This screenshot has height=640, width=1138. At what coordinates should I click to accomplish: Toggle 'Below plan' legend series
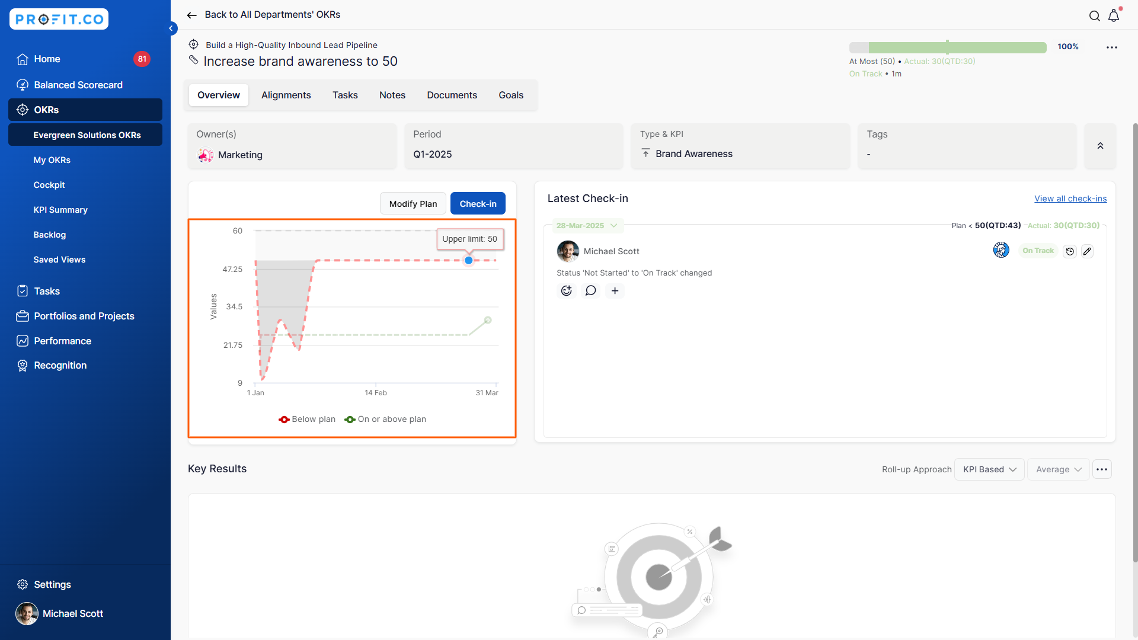pyautogui.click(x=307, y=420)
